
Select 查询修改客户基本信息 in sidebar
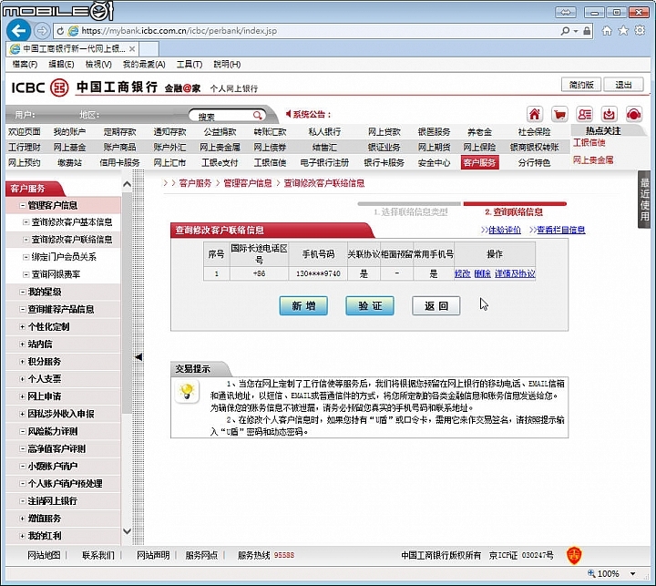pyautogui.click(x=72, y=222)
